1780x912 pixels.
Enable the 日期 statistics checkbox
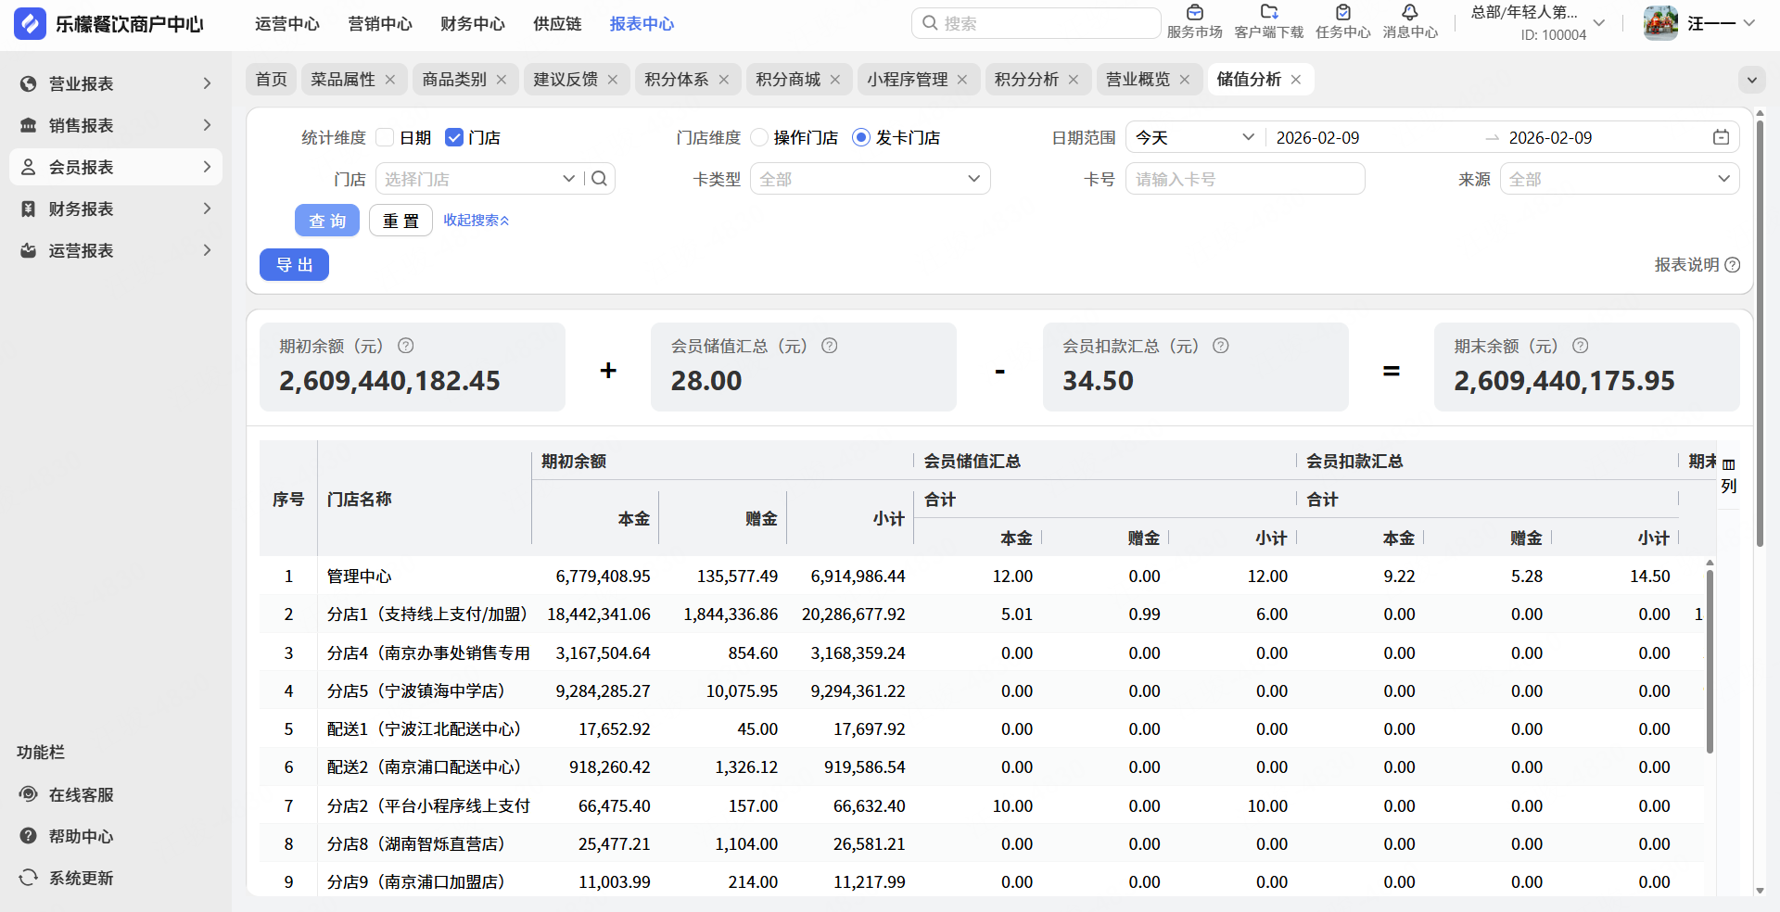coord(386,138)
